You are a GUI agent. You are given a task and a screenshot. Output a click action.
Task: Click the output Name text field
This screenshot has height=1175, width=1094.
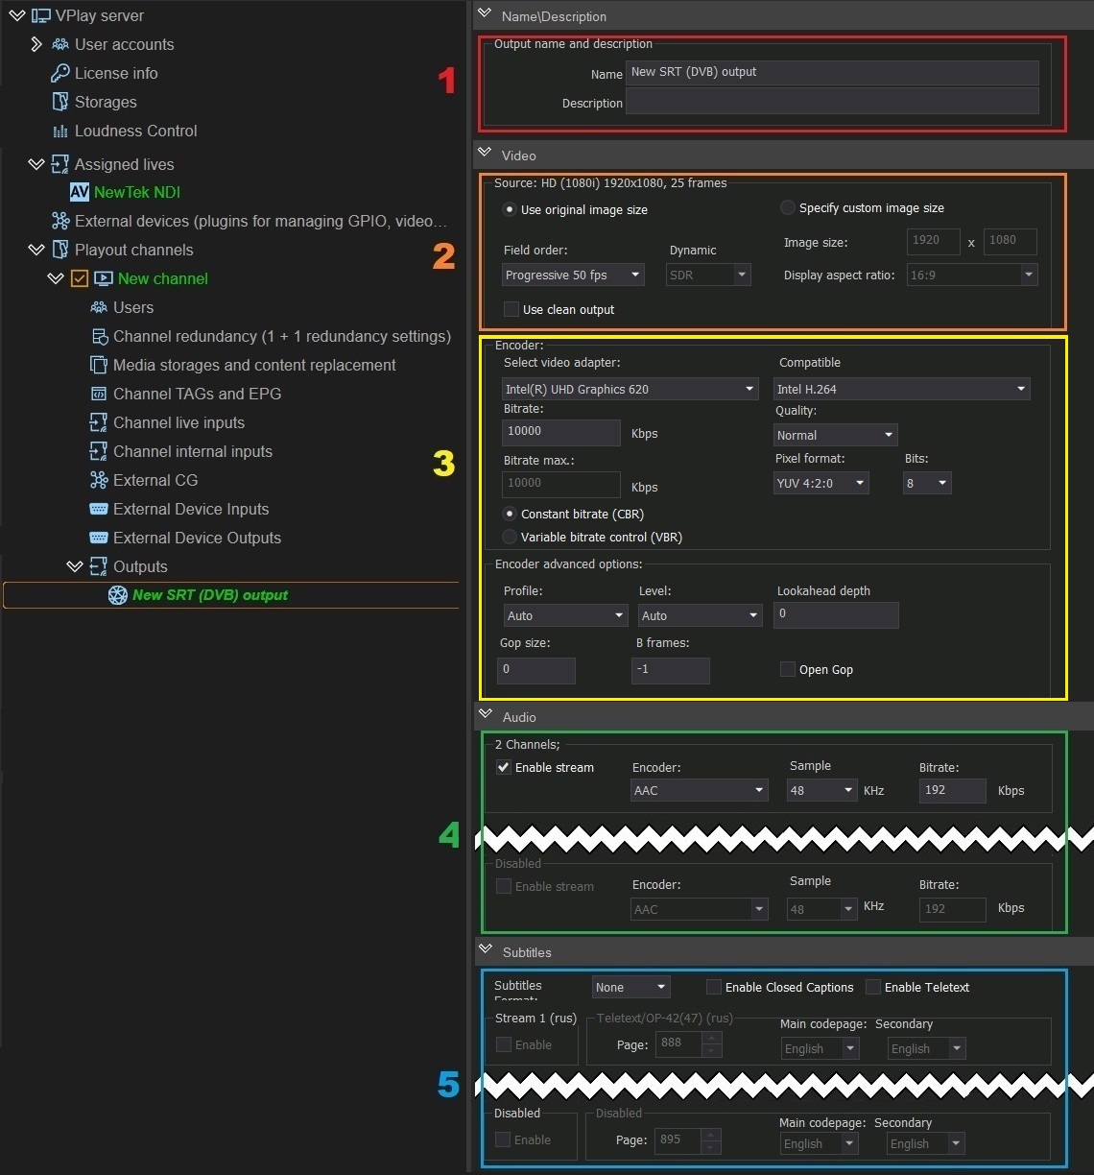tap(832, 73)
